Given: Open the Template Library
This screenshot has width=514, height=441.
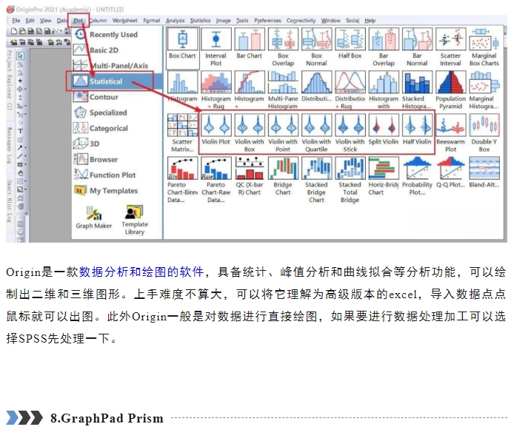Looking at the screenshot, I should (x=134, y=220).
